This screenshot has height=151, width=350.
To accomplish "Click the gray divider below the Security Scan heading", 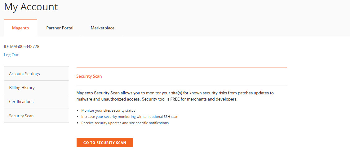I will [x=181, y=85].
